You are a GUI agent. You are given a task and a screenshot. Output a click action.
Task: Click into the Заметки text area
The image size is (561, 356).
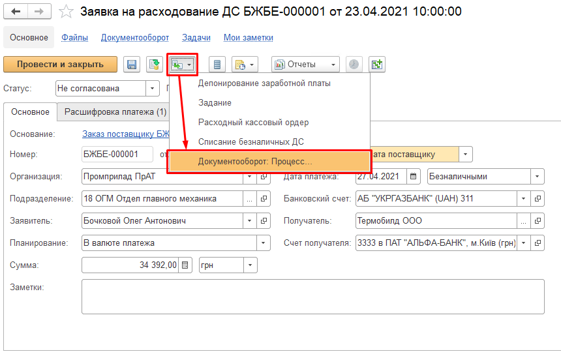312,297
